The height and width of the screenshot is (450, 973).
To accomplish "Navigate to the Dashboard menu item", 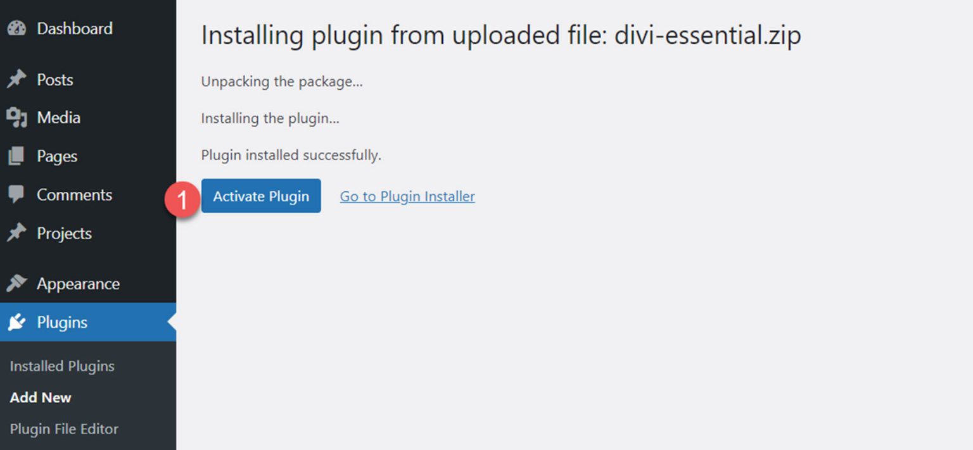I will pos(75,28).
